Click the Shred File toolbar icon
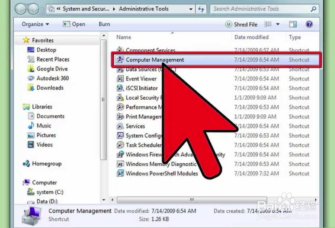 coord(228,24)
